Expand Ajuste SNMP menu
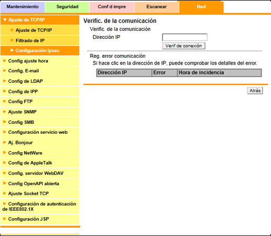Viewport: 271px width, 236px height. tap(40, 112)
